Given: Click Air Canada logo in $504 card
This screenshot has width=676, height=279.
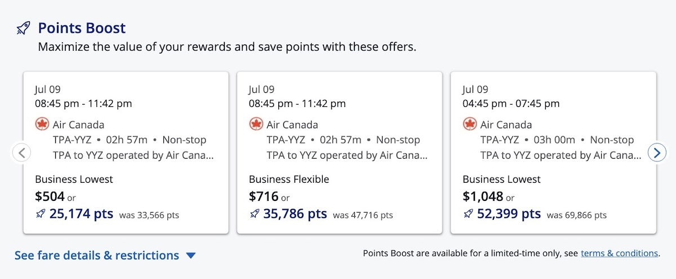Looking at the screenshot, I should (42, 124).
